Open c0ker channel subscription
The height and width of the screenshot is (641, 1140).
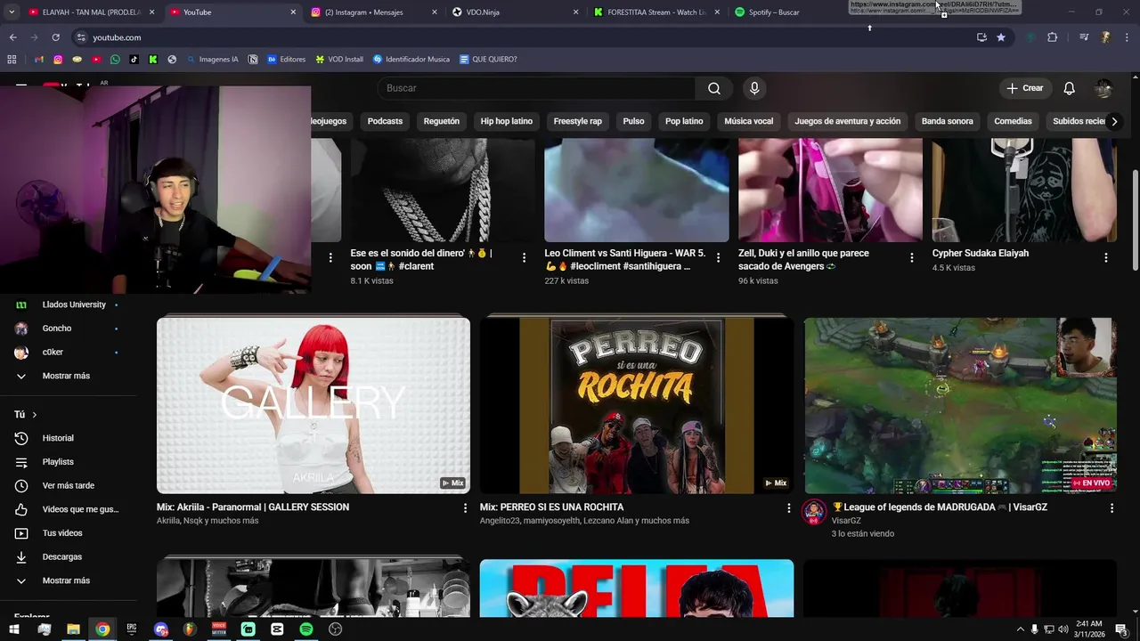tap(53, 352)
